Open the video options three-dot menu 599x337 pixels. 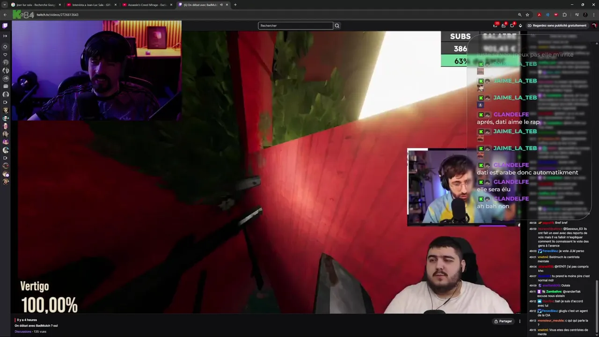coord(519,321)
